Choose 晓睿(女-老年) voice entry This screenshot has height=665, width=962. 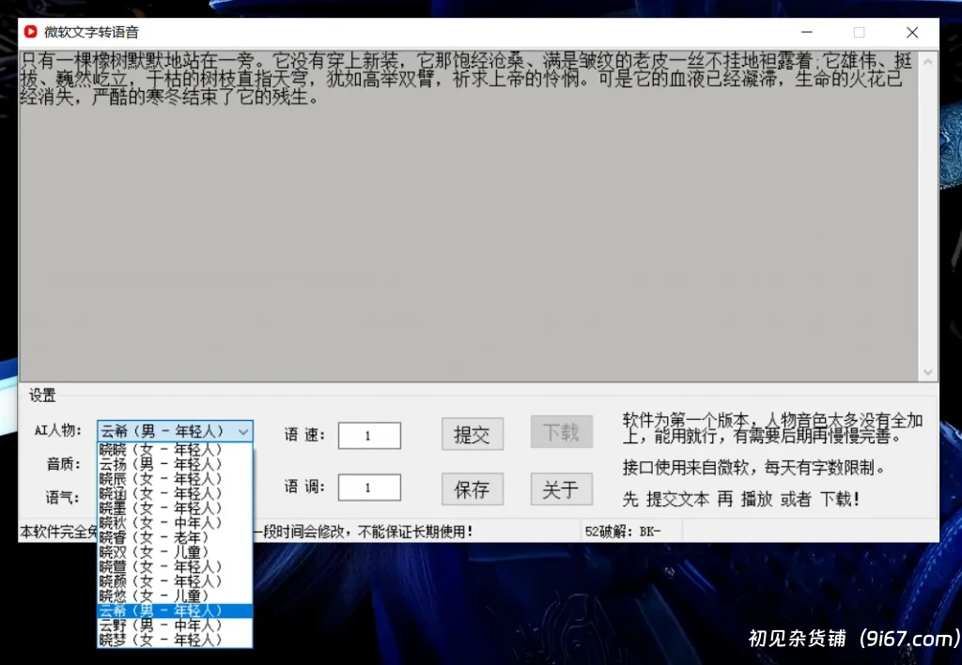175,537
